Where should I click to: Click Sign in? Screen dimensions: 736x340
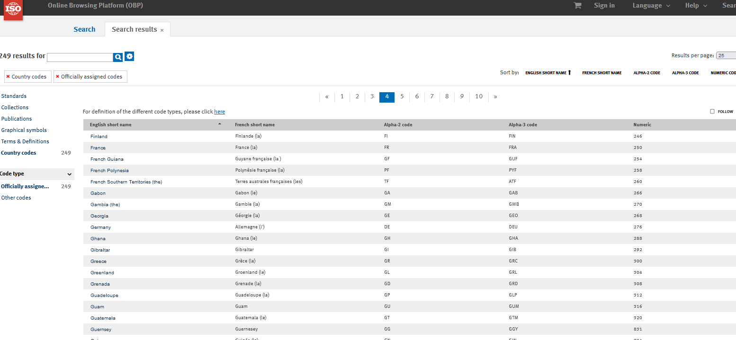[x=604, y=6]
